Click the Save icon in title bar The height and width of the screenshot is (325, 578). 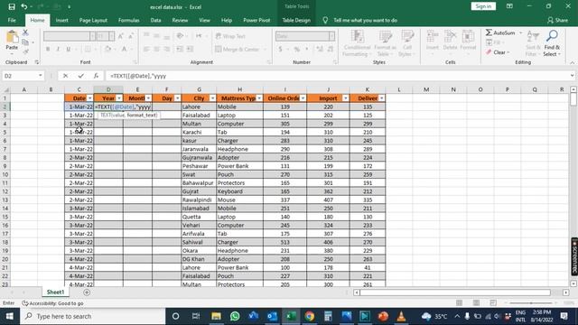click(12, 6)
